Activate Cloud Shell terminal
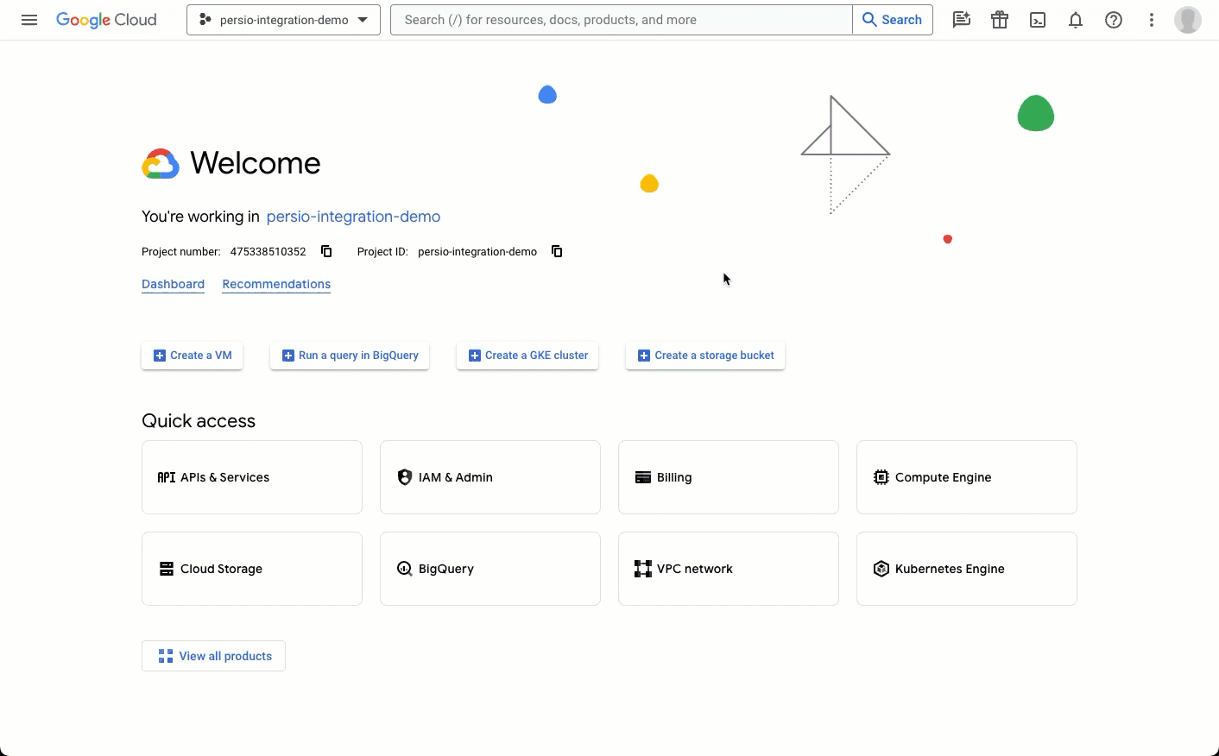The image size is (1219, 756). tap(1038, 19)
